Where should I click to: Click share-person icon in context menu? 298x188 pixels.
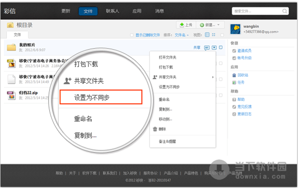155,77
